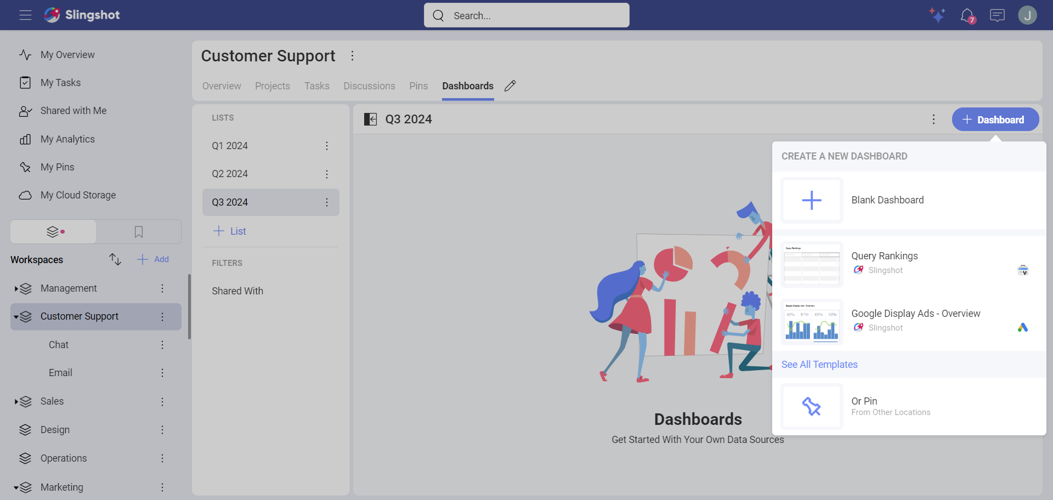
Task: Switch to the bookmarks view toggle
Action: tap(139, 232)
